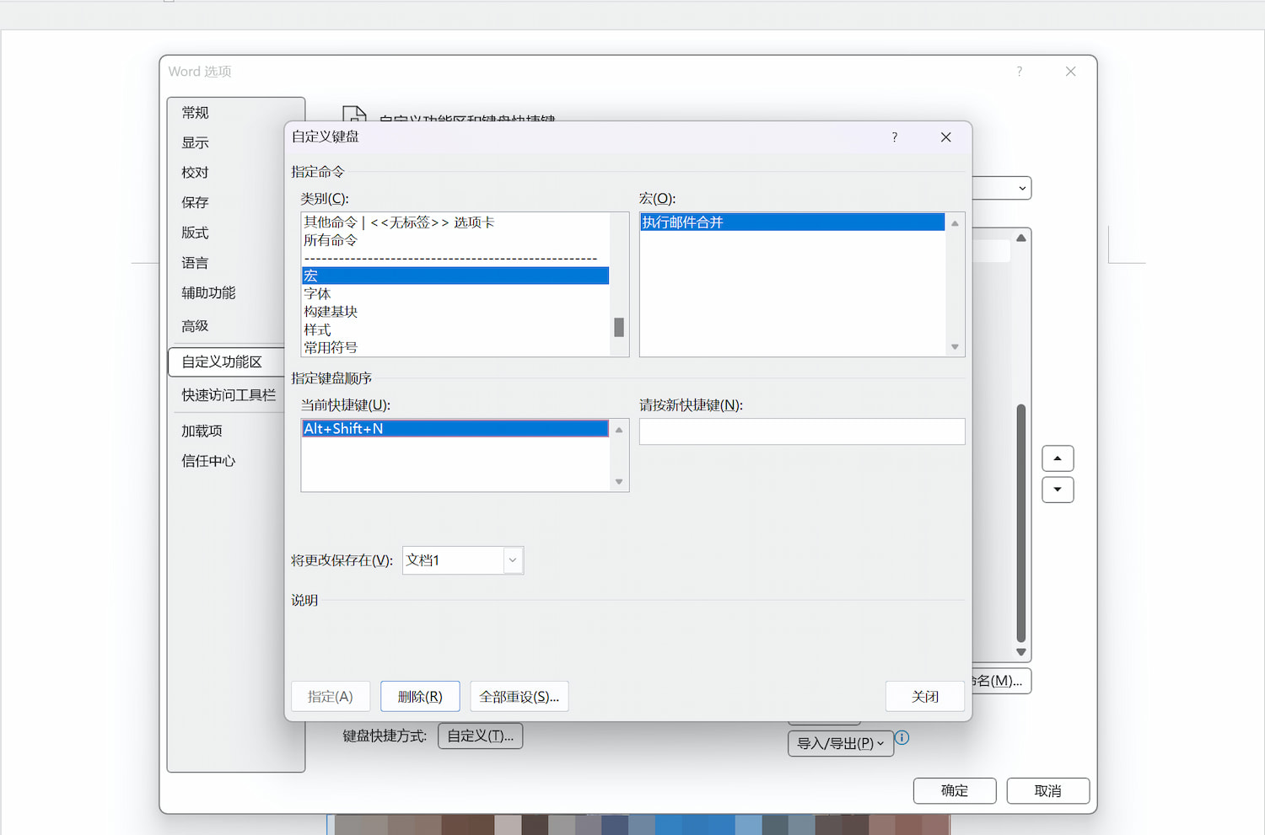
Task: Click the macro list scroll up arrow
Action: [x=955, y=223]
